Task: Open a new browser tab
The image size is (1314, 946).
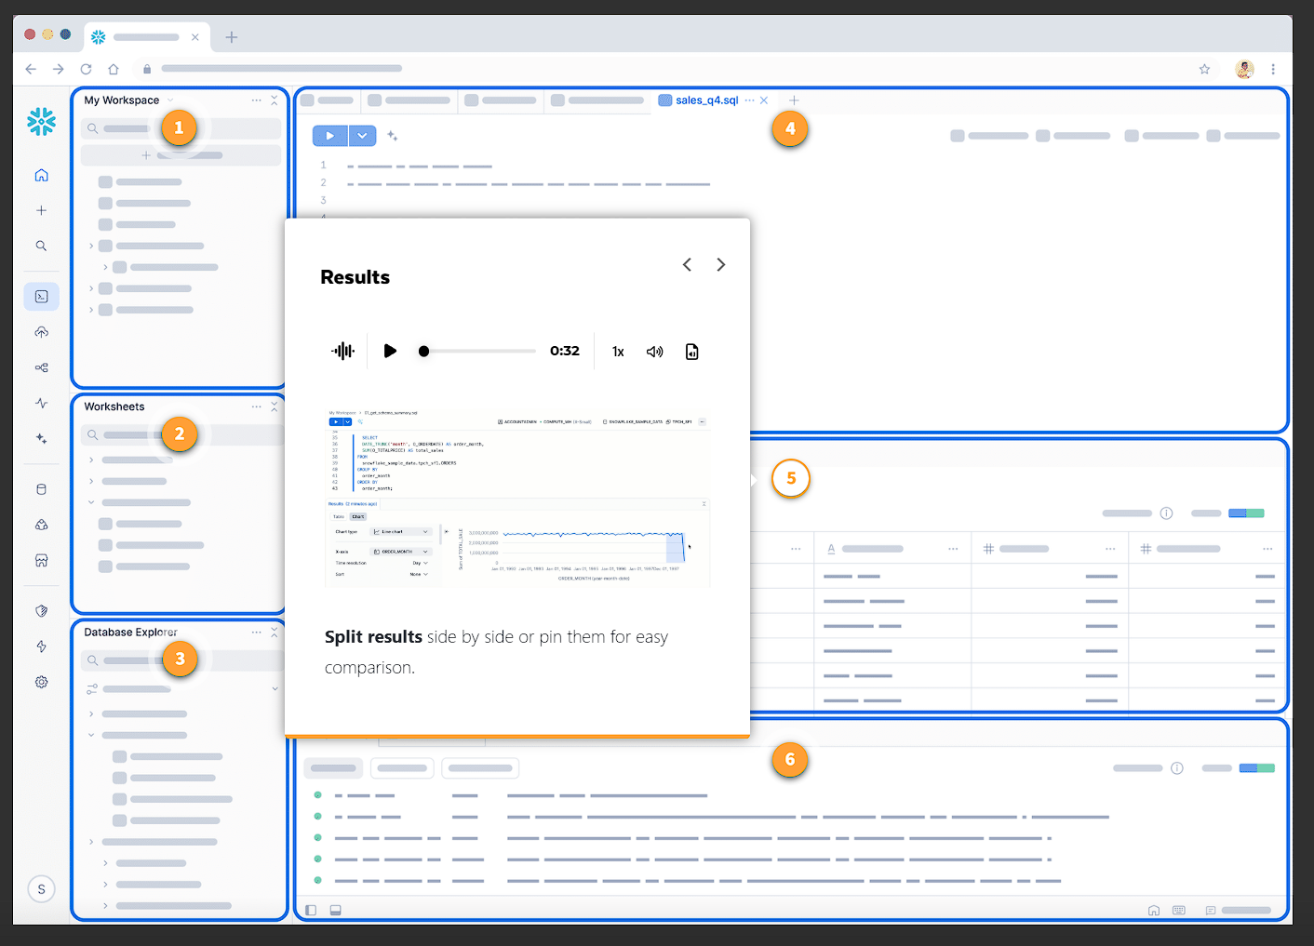Action: tap(232, 37)
